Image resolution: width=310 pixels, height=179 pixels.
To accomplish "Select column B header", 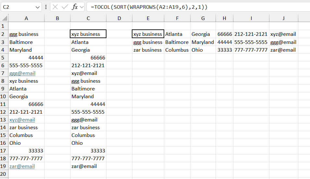I will (57, 18).
